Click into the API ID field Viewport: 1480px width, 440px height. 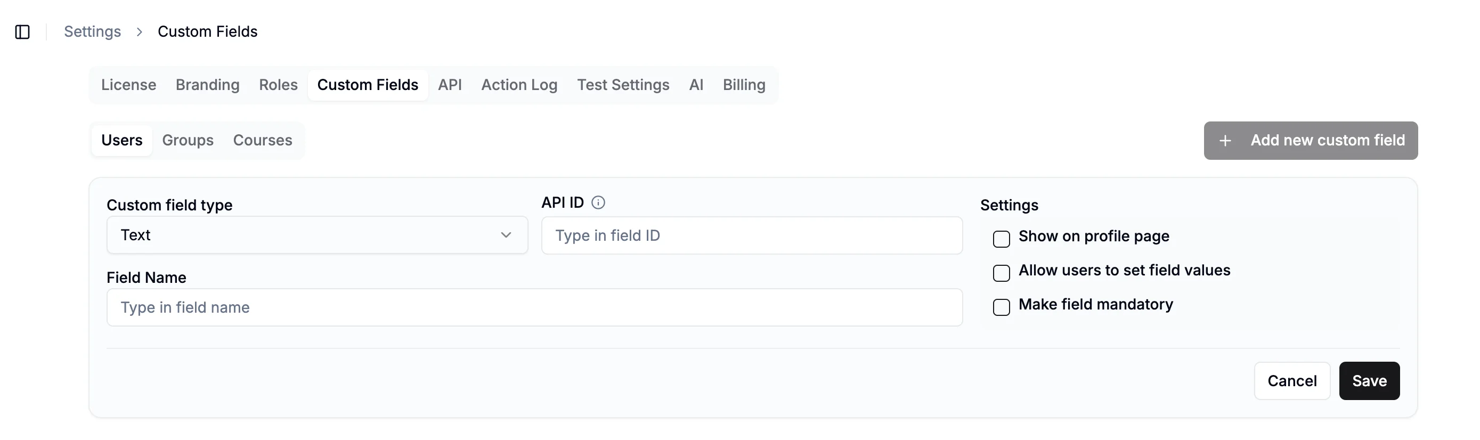tap(751, 235)
